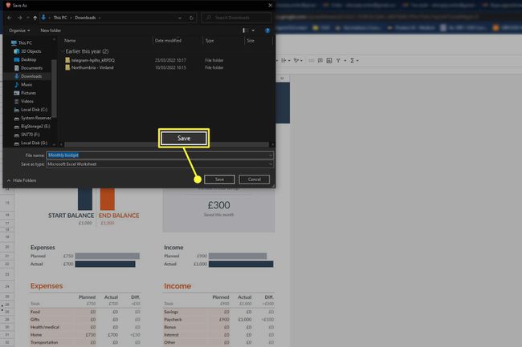Select column M header in the spreadsheet
The image size is (522, 347).
[x=283, y=79]
